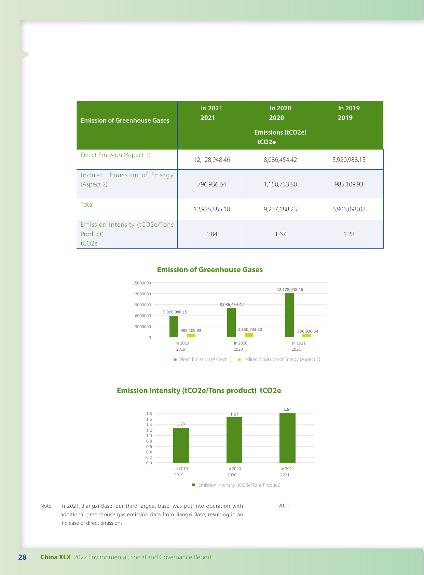Click 'Indirect Emission of Energy (Aspect 2)' table row label

(127, 180)
